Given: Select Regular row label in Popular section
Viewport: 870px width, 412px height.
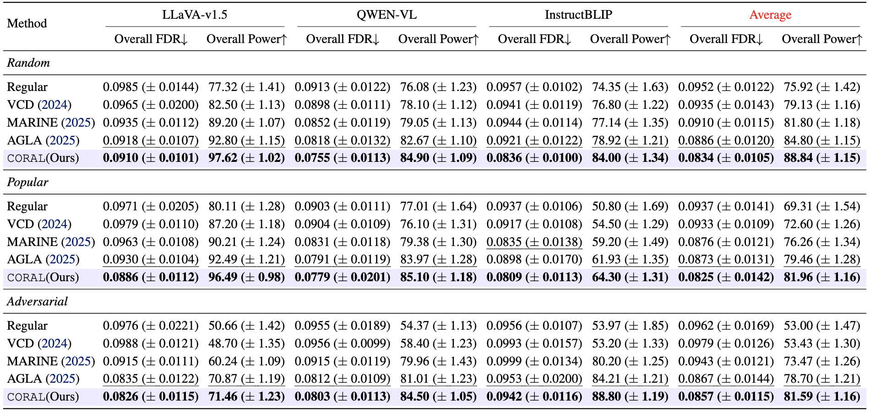Looking at the screenshot, I should click(27, 206).
